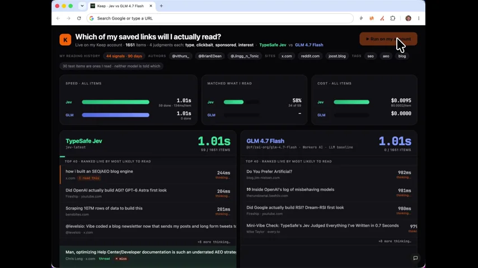This screenshot has height=268, width=478.
Task: Open the chat bubble icon at bottom right
Action: pyautogui.click(x=415, y=258)
